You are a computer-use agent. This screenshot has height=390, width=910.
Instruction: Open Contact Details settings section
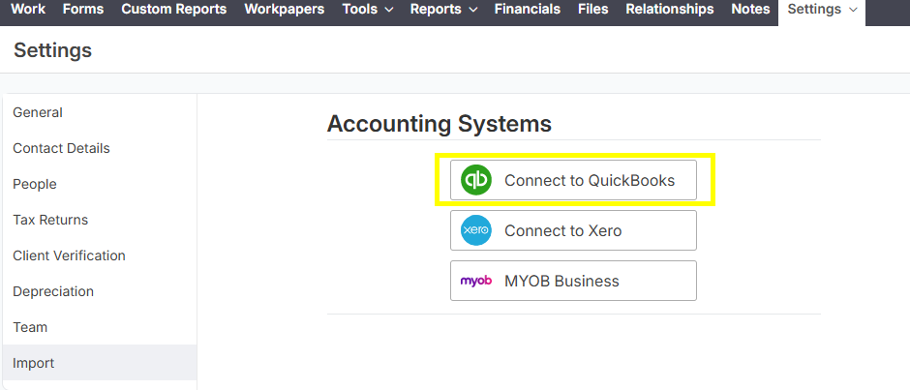click(x=100, y=149)
